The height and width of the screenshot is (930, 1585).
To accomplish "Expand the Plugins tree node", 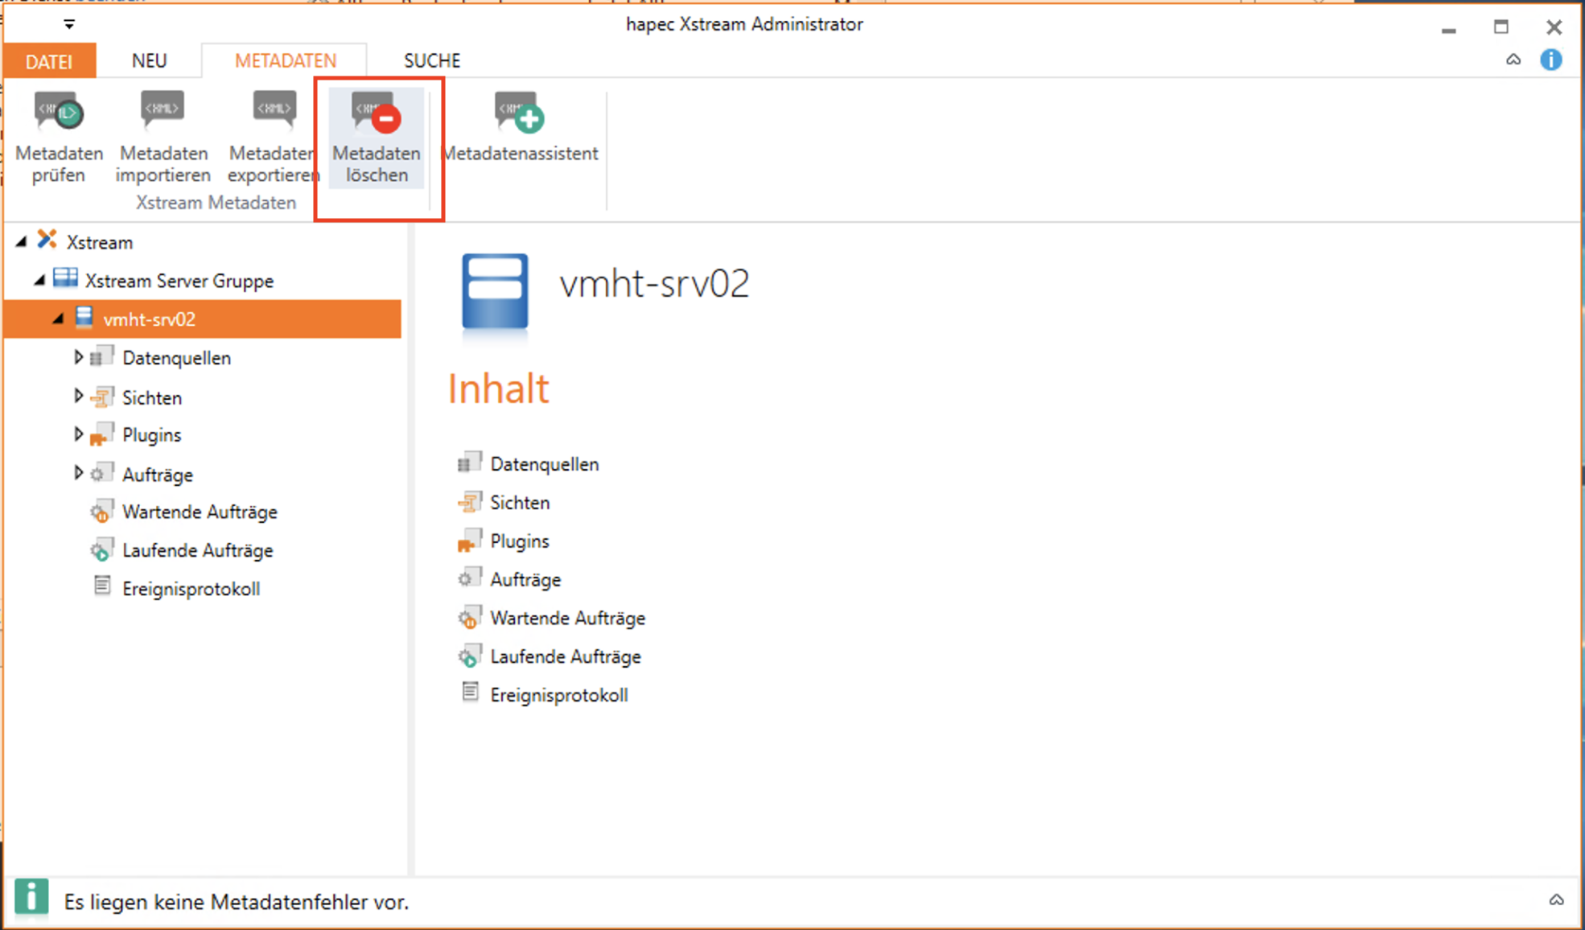I will coord(78,434).
